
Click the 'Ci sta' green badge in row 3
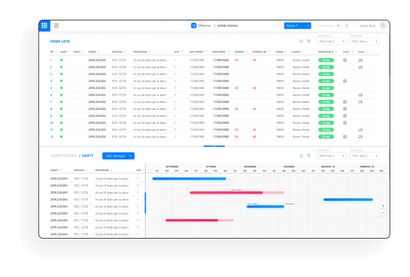(x=325, y=74)
